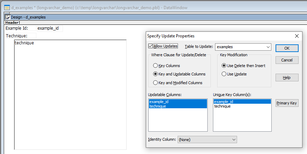This screenshot has width=307, height=154.
Task: Click the Cancel button
Action: [x=287, y=60]
